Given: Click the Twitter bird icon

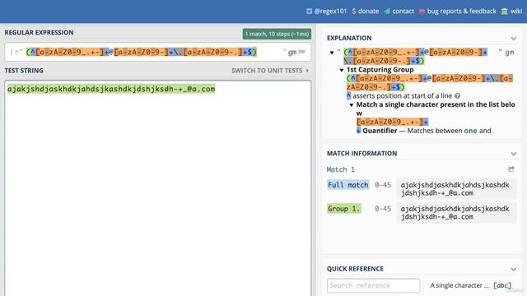Looking at the screenshot, I should click(309, 11).
